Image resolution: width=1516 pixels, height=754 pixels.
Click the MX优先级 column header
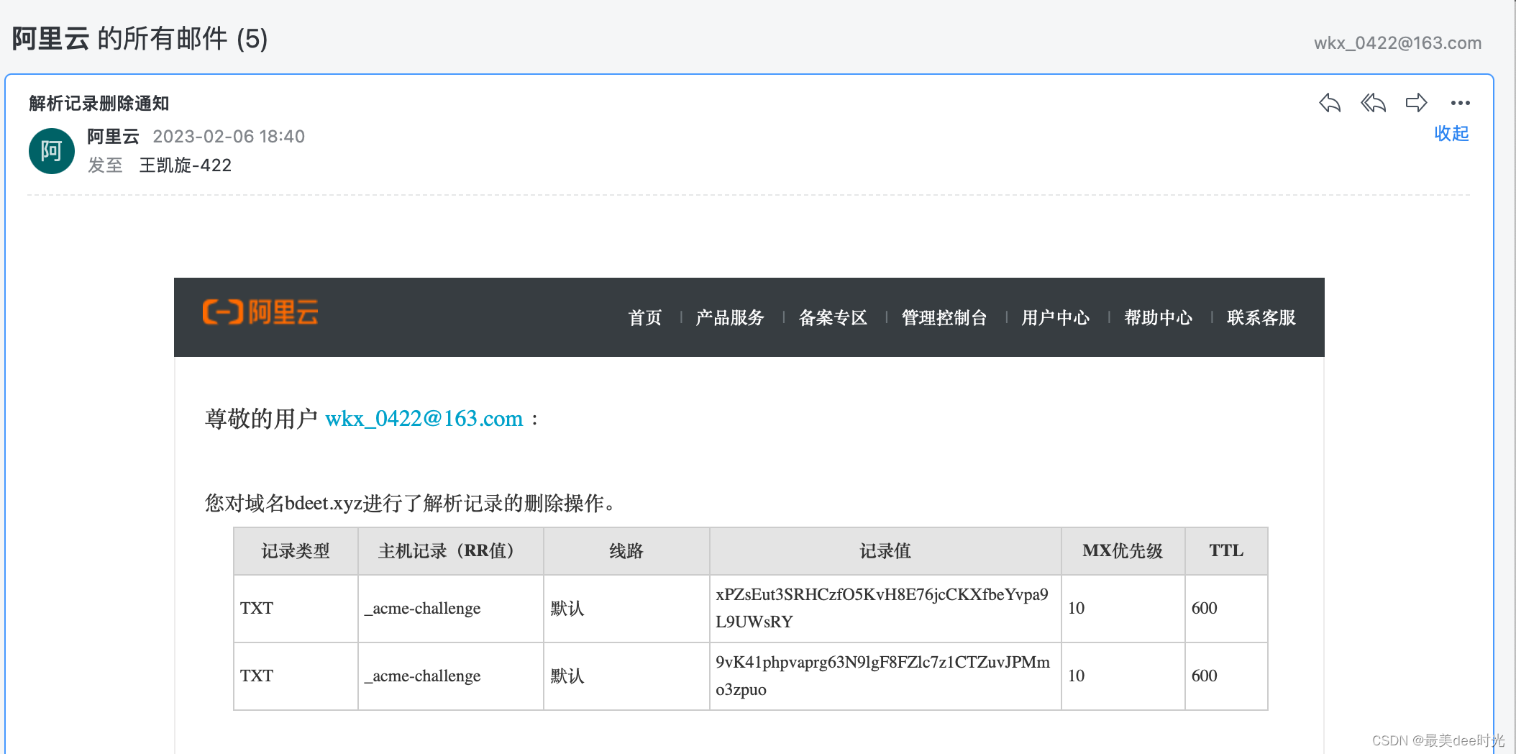pyautogui.click(x=1123, y=551)
